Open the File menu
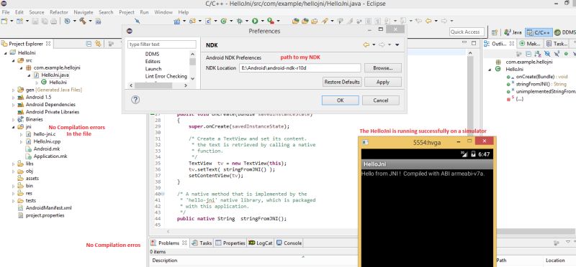 pos(6,12)
